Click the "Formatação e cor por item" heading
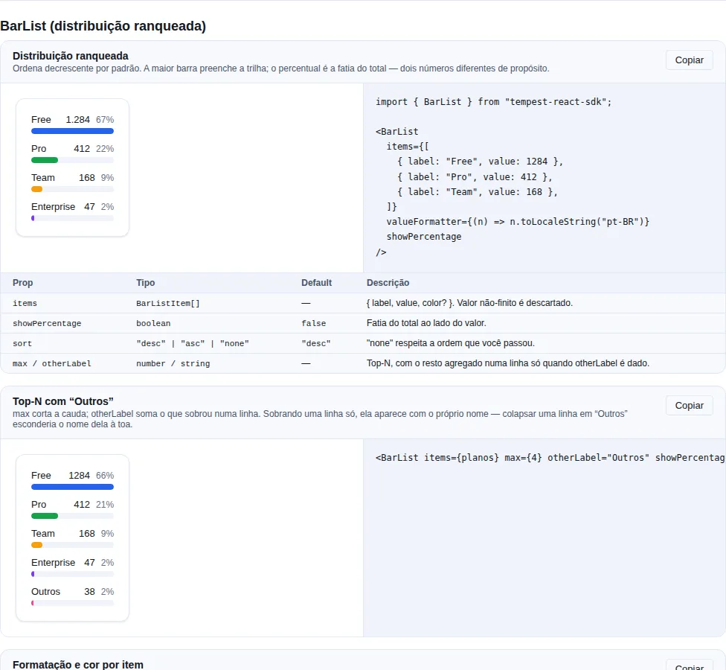This screenshot has height=670, width=726. tap(78, 665)
